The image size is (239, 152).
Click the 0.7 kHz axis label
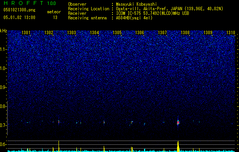3,125
